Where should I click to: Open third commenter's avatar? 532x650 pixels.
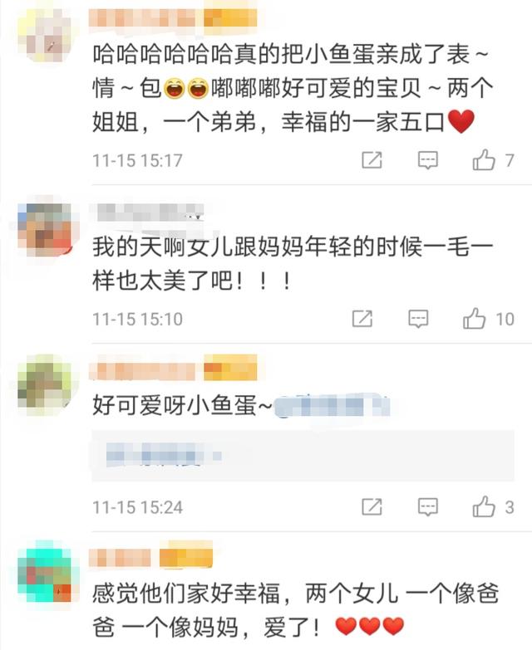tap(45, 384)
